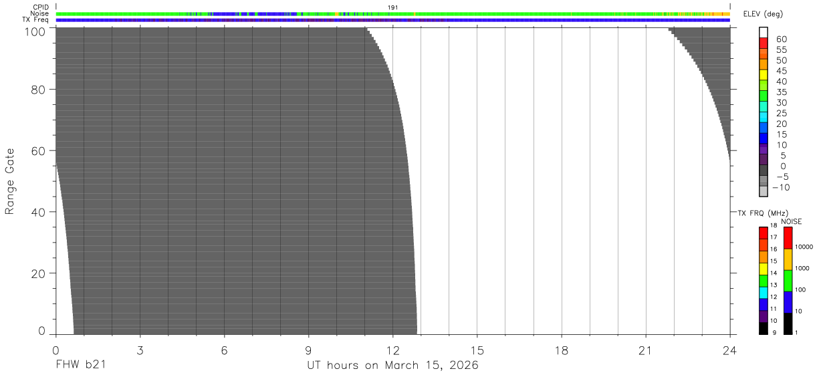Select the white top segment of ELEV colorbar
The width and height of the screenshot is (821, 379).
[x=764, y=32]
